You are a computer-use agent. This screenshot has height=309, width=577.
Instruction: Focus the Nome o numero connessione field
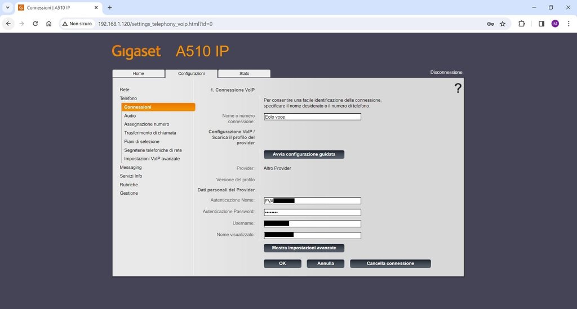click(x=312, y=117)
